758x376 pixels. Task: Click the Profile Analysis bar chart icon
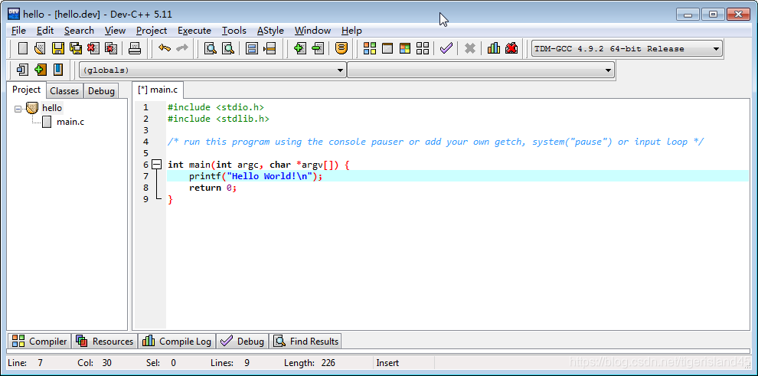(494, 48)
